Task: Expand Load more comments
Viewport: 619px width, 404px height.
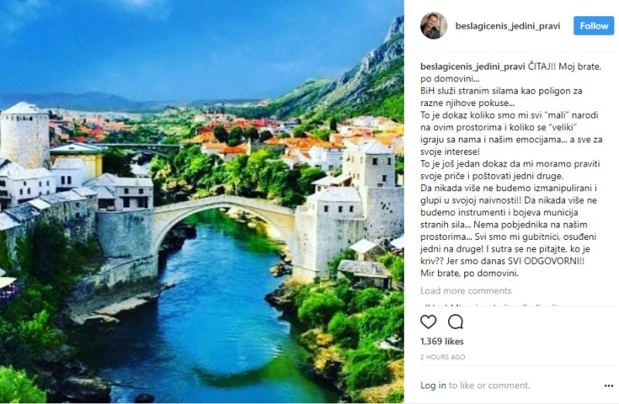Action: (x=466, y=291)
